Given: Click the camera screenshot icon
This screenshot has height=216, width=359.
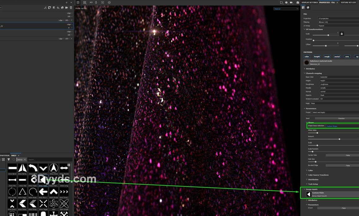Looking at the screenshot, I should tap(298, 2).
